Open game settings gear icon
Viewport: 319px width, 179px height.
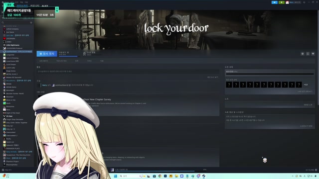[303, 54]
